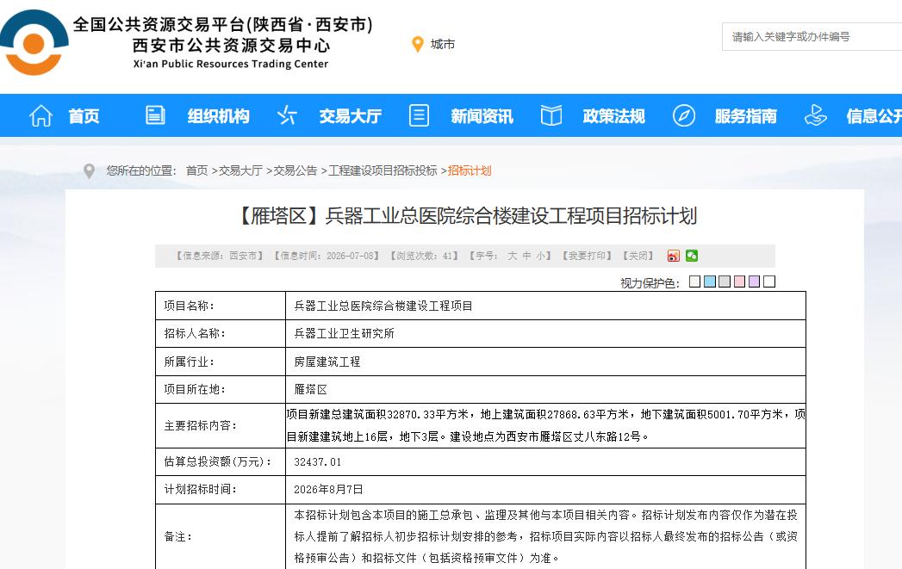Viewport: 902px width, 569px height.
Task: Select the gray eye-protection swatch
Action: click(x=725, y=281)
